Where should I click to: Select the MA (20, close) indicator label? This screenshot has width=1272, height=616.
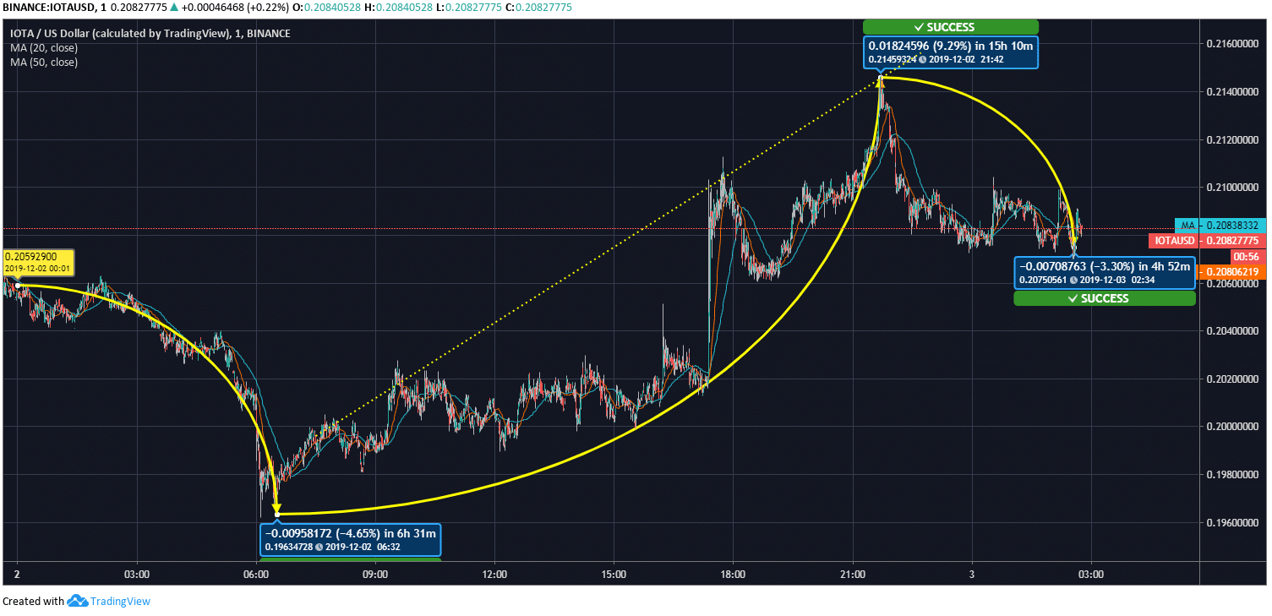point(44,48)
